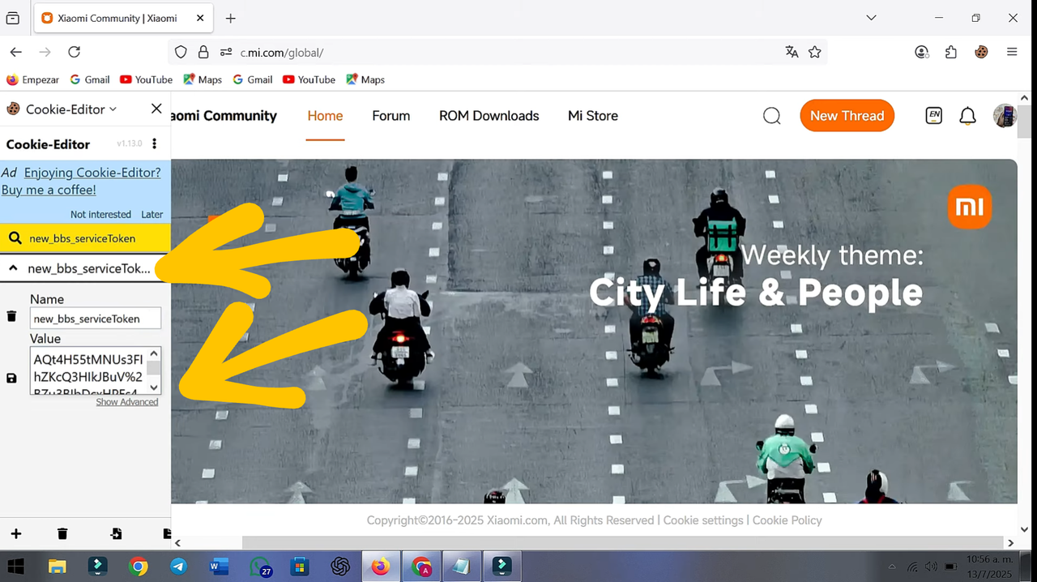Click the page vertical scrollbar thumb
The height and width of the screenshot is (582, 1037).
click(1025, 122)
